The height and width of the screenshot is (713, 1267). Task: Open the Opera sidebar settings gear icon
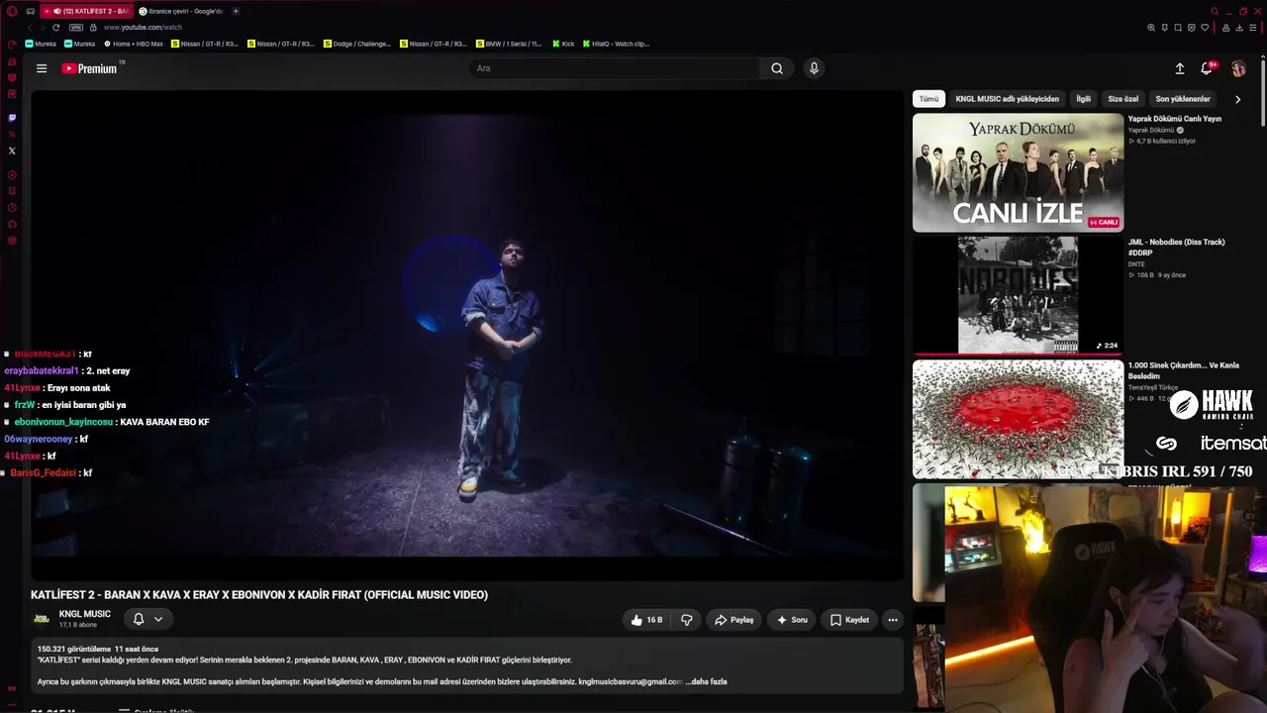click(x=12, y=241)
